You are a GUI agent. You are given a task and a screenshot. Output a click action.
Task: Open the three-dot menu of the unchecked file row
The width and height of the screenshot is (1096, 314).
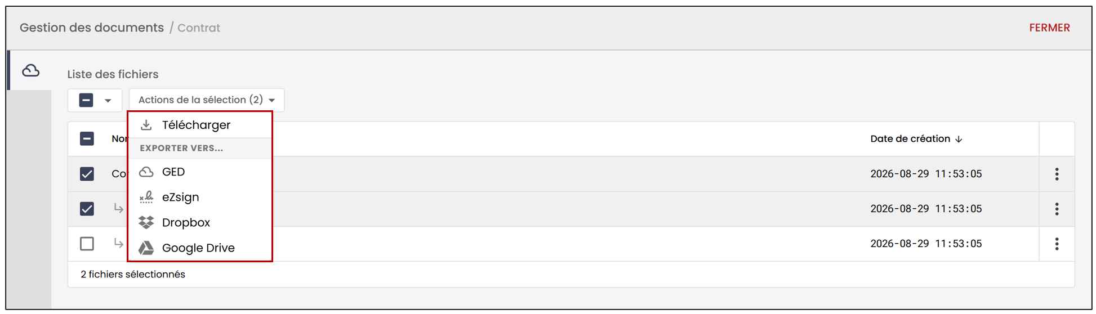[1057, 244]
